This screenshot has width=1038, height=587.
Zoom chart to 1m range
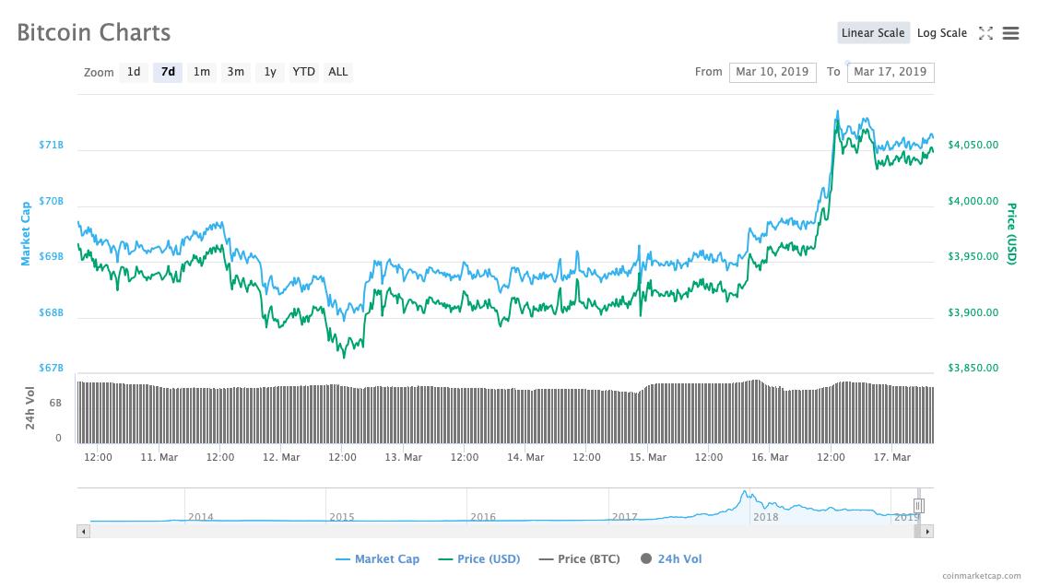point(201,72)
